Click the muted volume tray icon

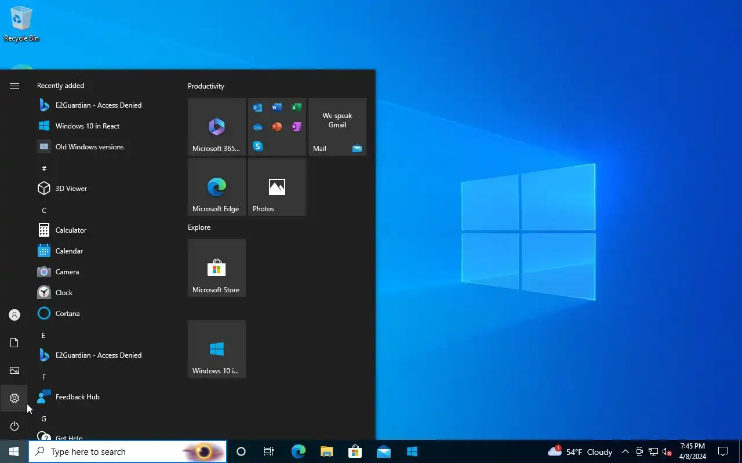pyautogui.click(x=667, y=451)
